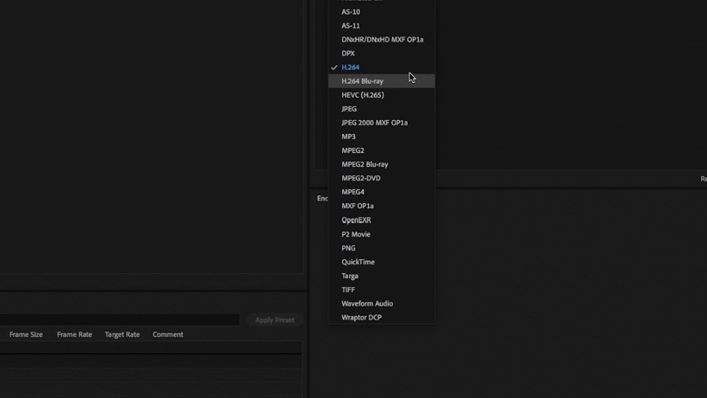Choose H.264 Blu-ray from the dropdown
Screen dimensions: 707x398
click(x=381, y=81)
